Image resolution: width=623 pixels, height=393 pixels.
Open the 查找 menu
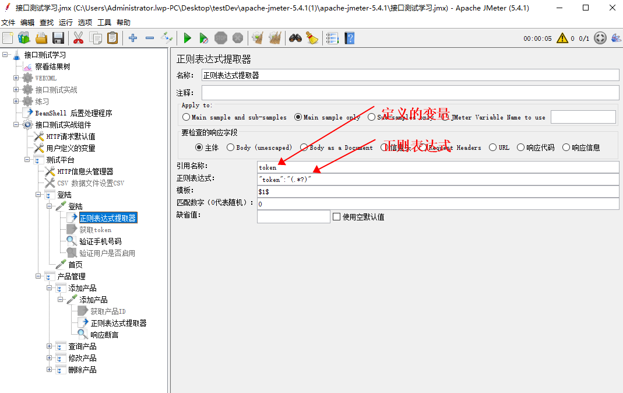47,23
